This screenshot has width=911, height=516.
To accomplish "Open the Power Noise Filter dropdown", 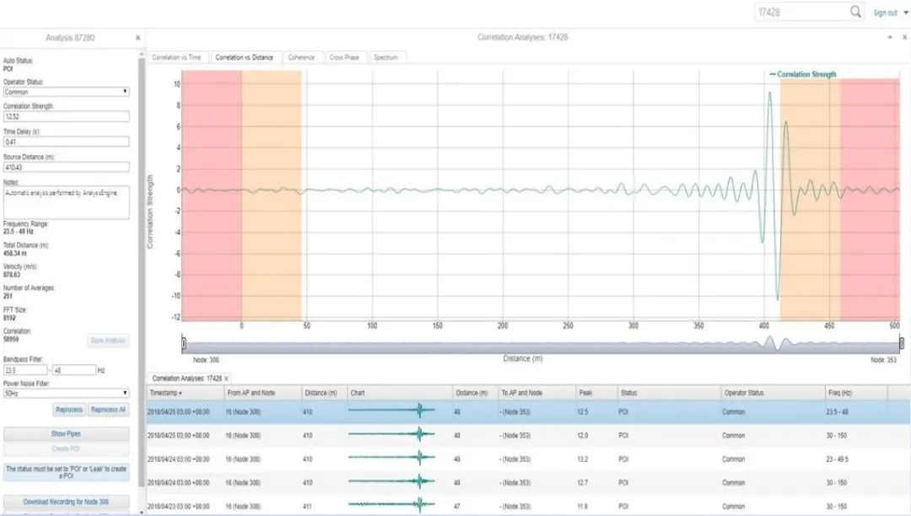I will pos(67,393).
